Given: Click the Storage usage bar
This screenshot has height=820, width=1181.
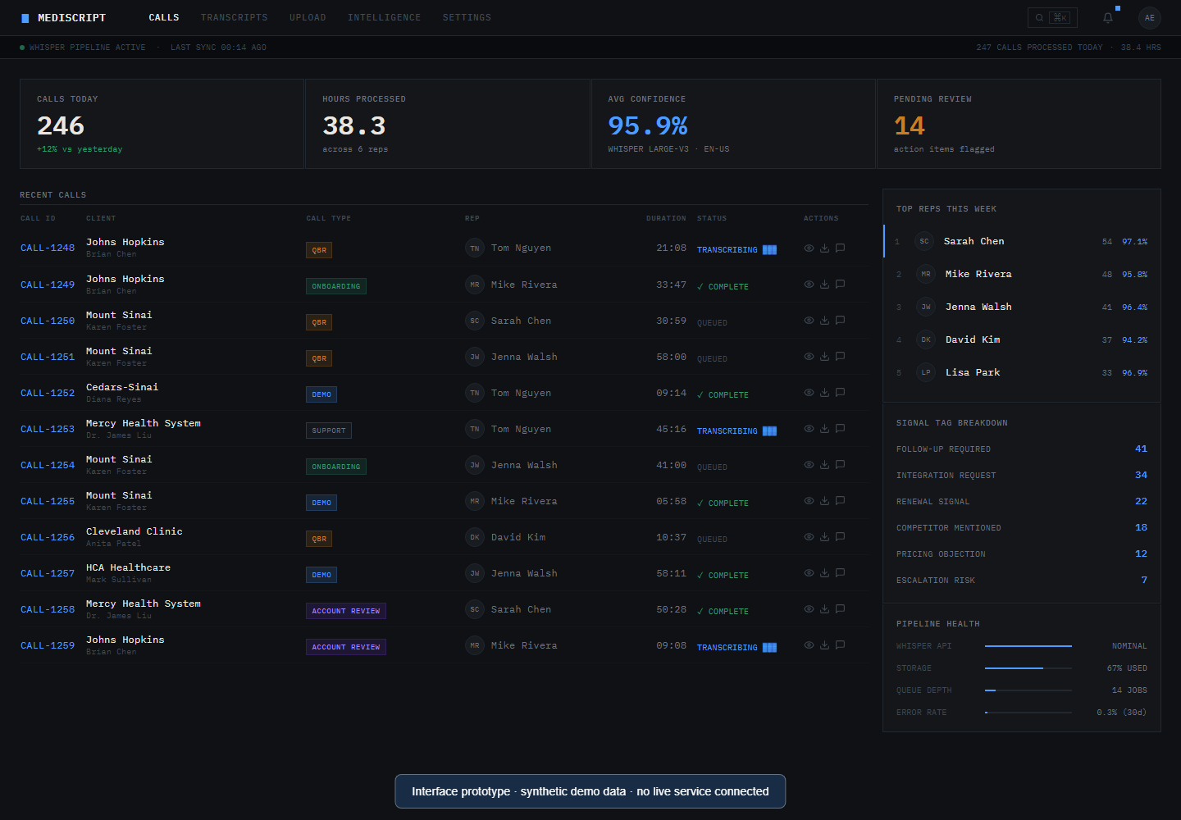Looking at the screenshot, I should tap(1028, 668).
